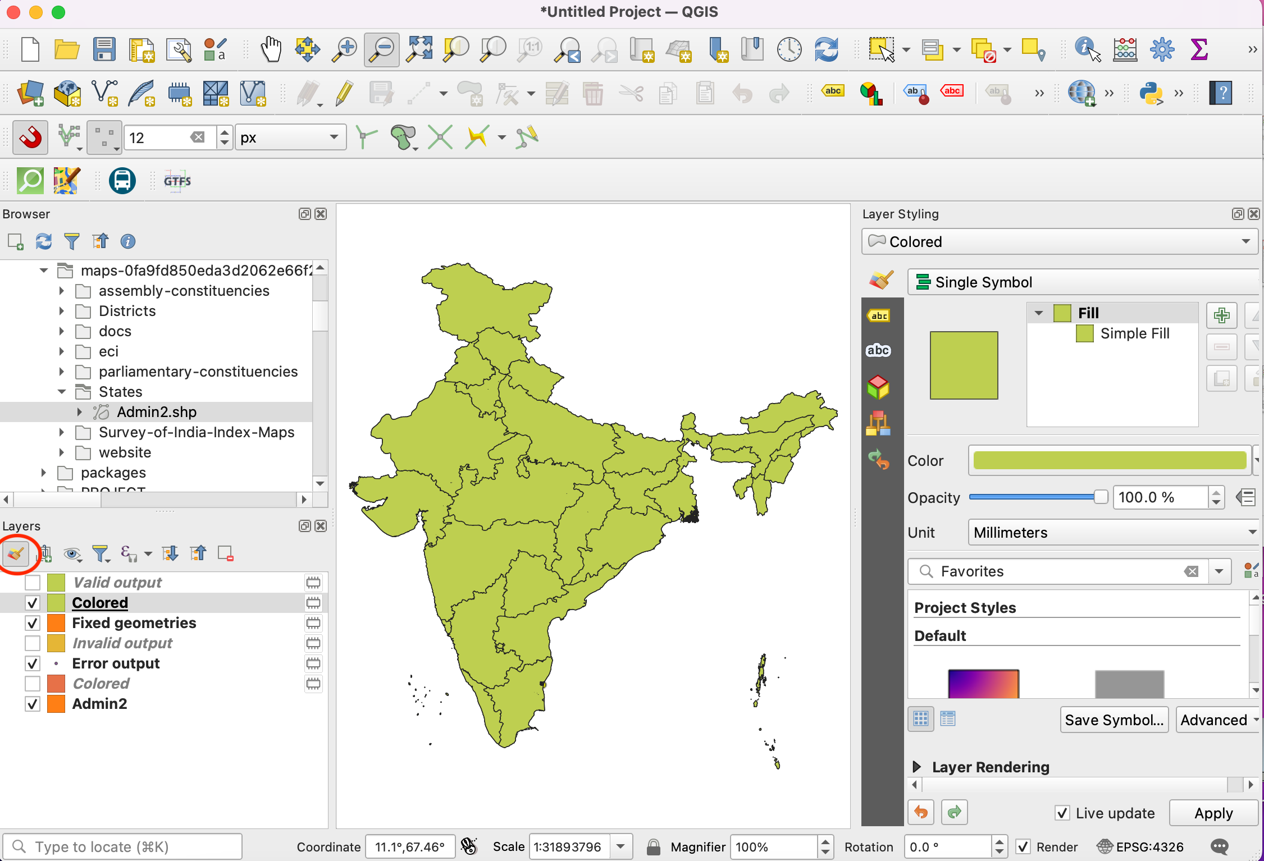
Task: Enable the Valid output layer checkbox
Action: (33, 583)
